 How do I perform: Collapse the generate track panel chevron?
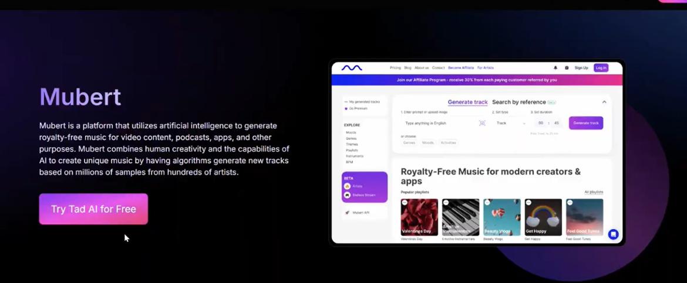(604, 102)
